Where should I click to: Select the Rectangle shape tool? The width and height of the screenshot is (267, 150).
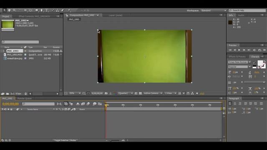[37, 10]
